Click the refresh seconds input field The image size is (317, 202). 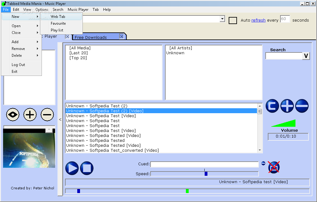click(x=285, y=19)
